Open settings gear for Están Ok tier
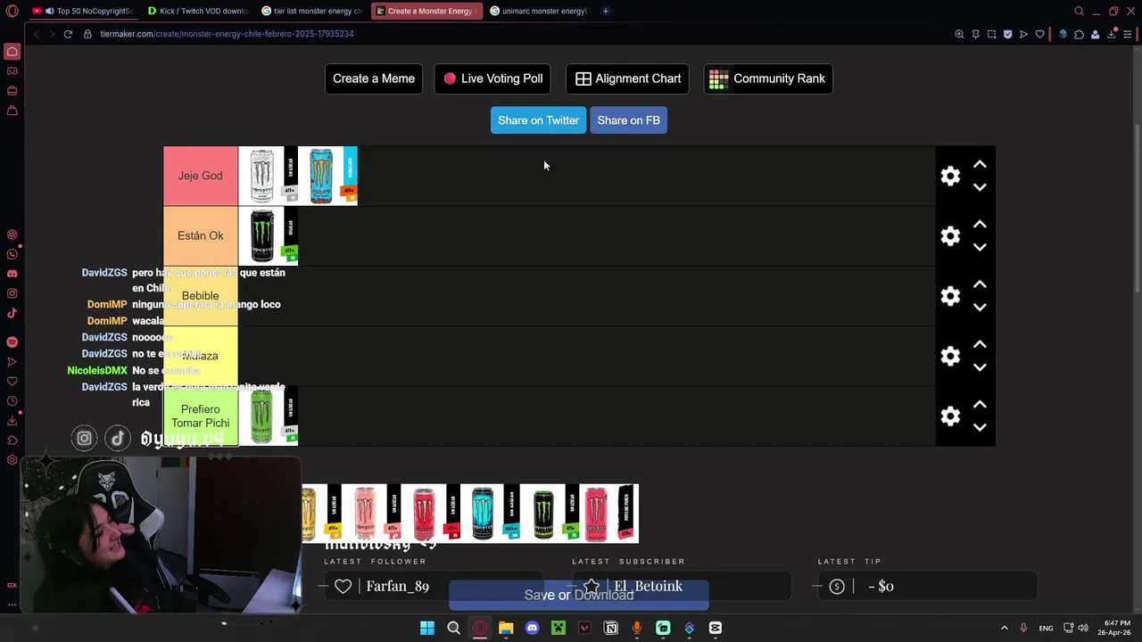The height and width of the screenshot is (642, 1142). pos(950,235)
